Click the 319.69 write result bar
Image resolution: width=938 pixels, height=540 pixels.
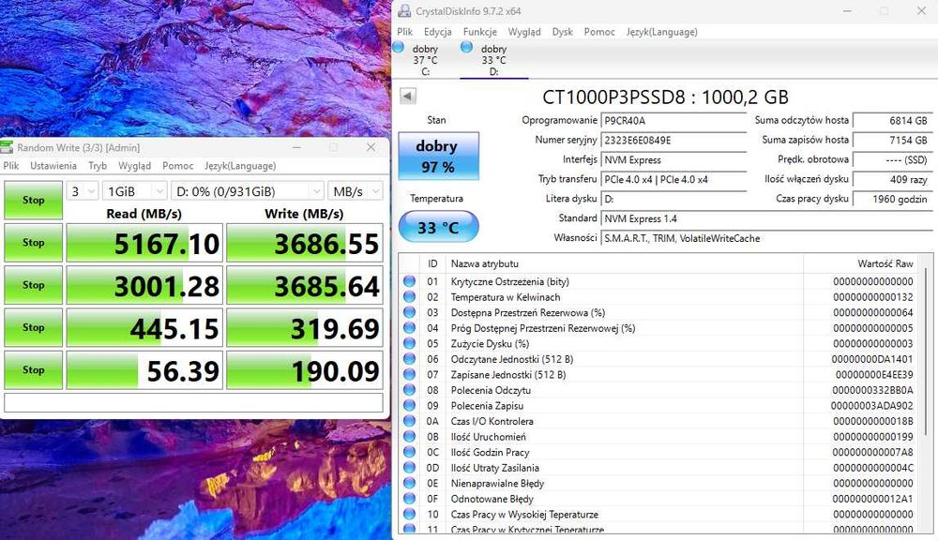click(x=305, y=328)
